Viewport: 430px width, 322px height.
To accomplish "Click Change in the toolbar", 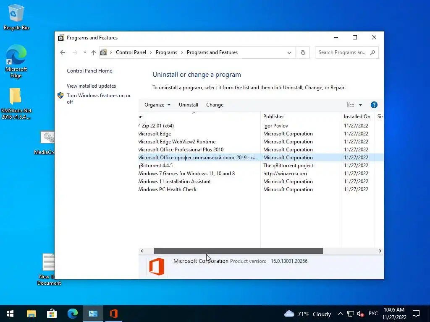I will [215, 105].
